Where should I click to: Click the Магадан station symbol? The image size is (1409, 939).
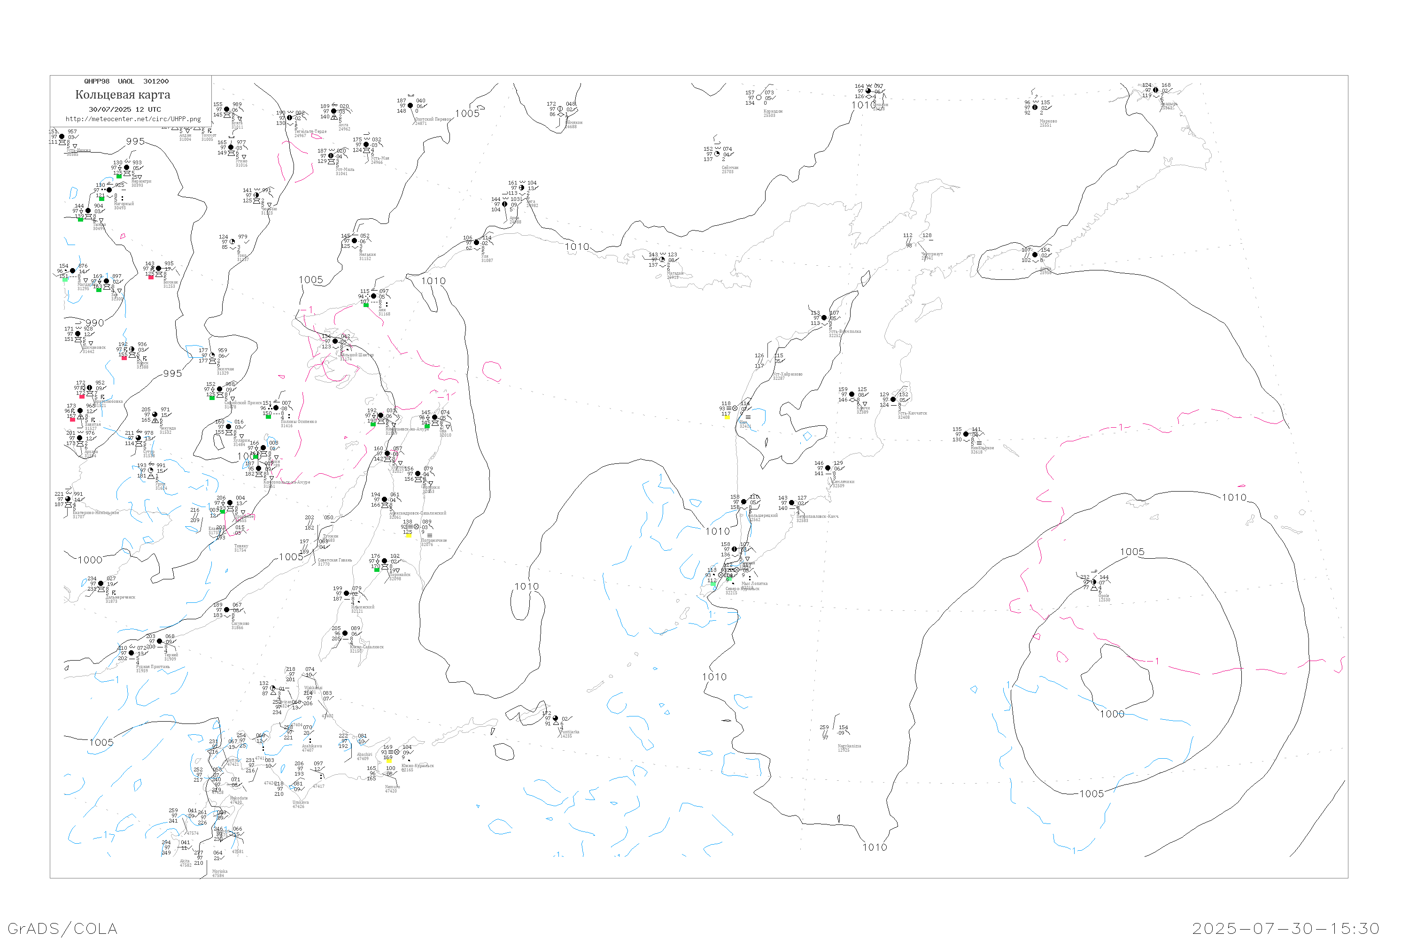point(663,259)
